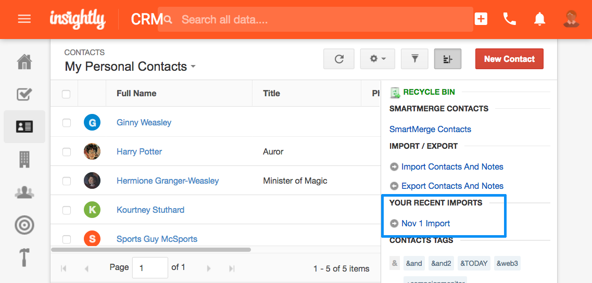This screenshot has height=283, width=592.
Task: Select the Harry Potter row checkbox
Action: pos(67,152)
